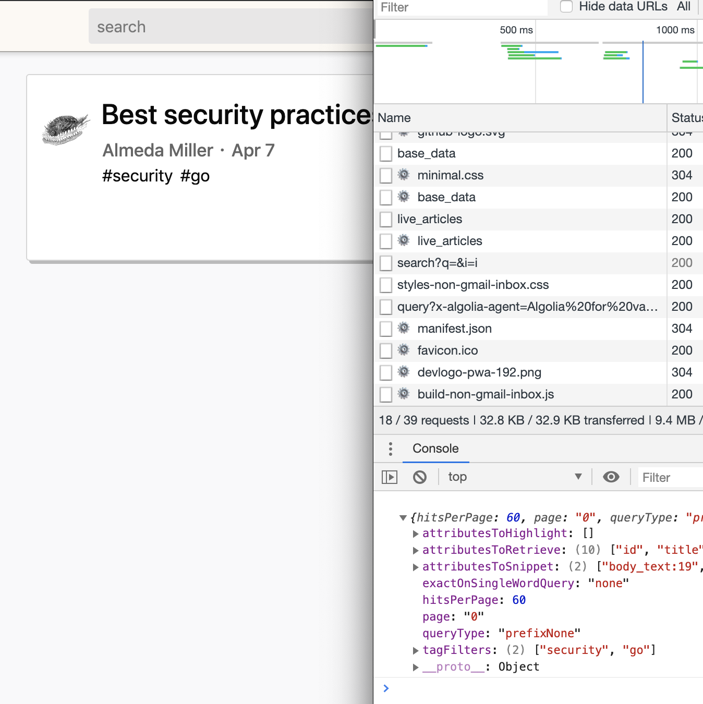Click the gear icon beside manifest.json
The height and width of the screenshot is (704, 703).
(x=404, y=329)
